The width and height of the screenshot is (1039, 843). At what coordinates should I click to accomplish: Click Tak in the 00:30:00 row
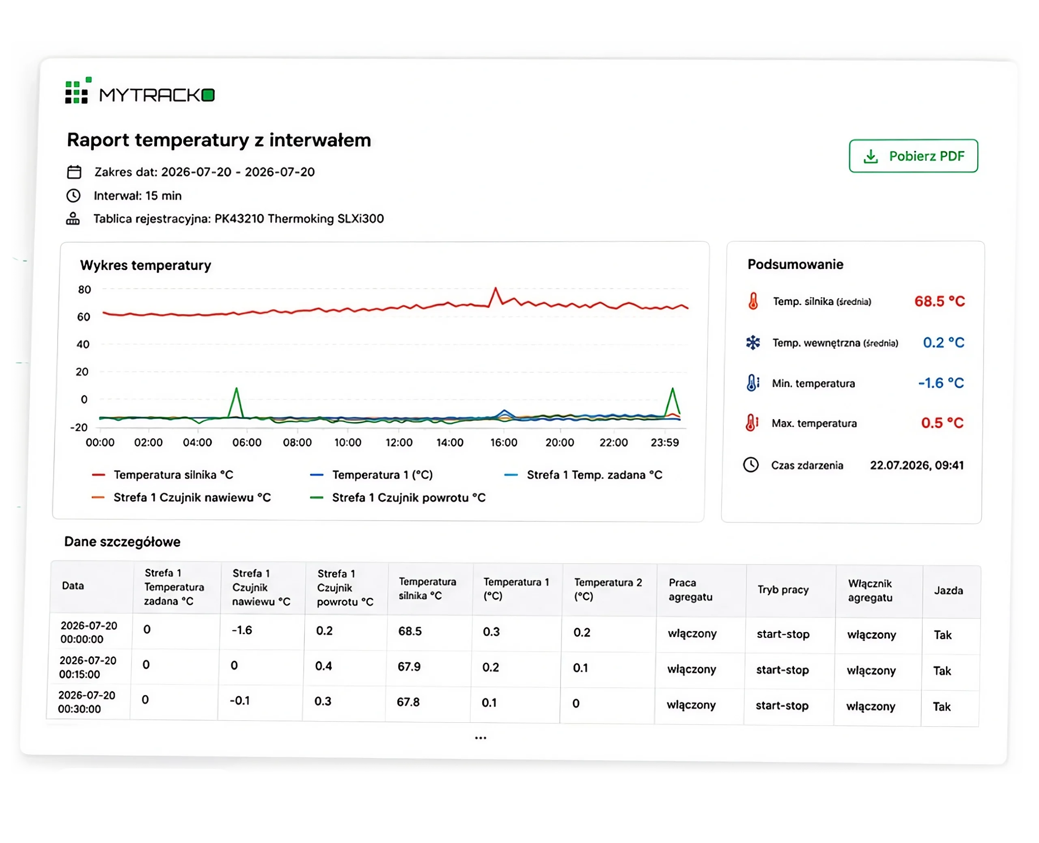coord(942,707)
